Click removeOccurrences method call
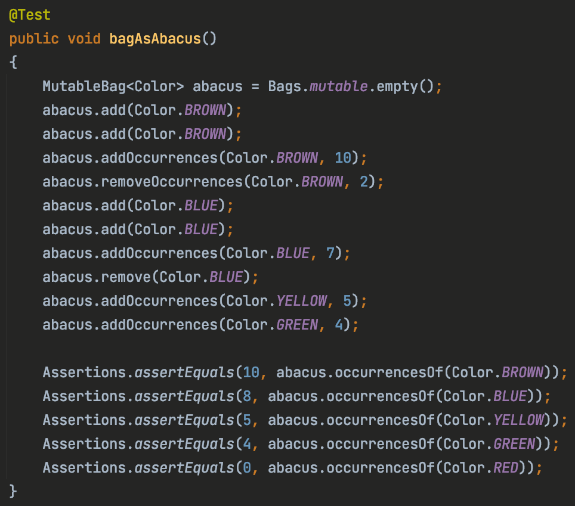 point(172,182)
